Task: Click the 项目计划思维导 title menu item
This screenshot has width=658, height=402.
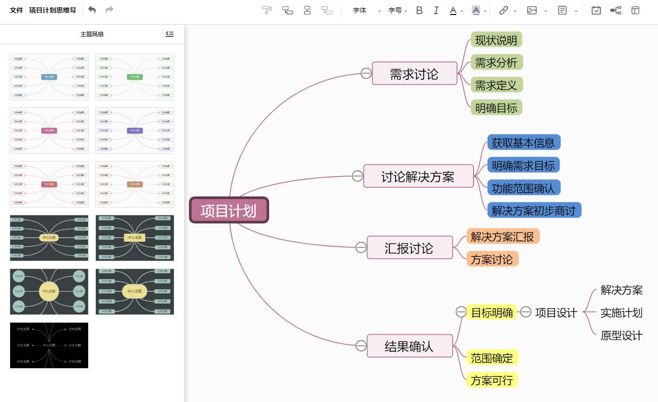Action: (52, 9)
